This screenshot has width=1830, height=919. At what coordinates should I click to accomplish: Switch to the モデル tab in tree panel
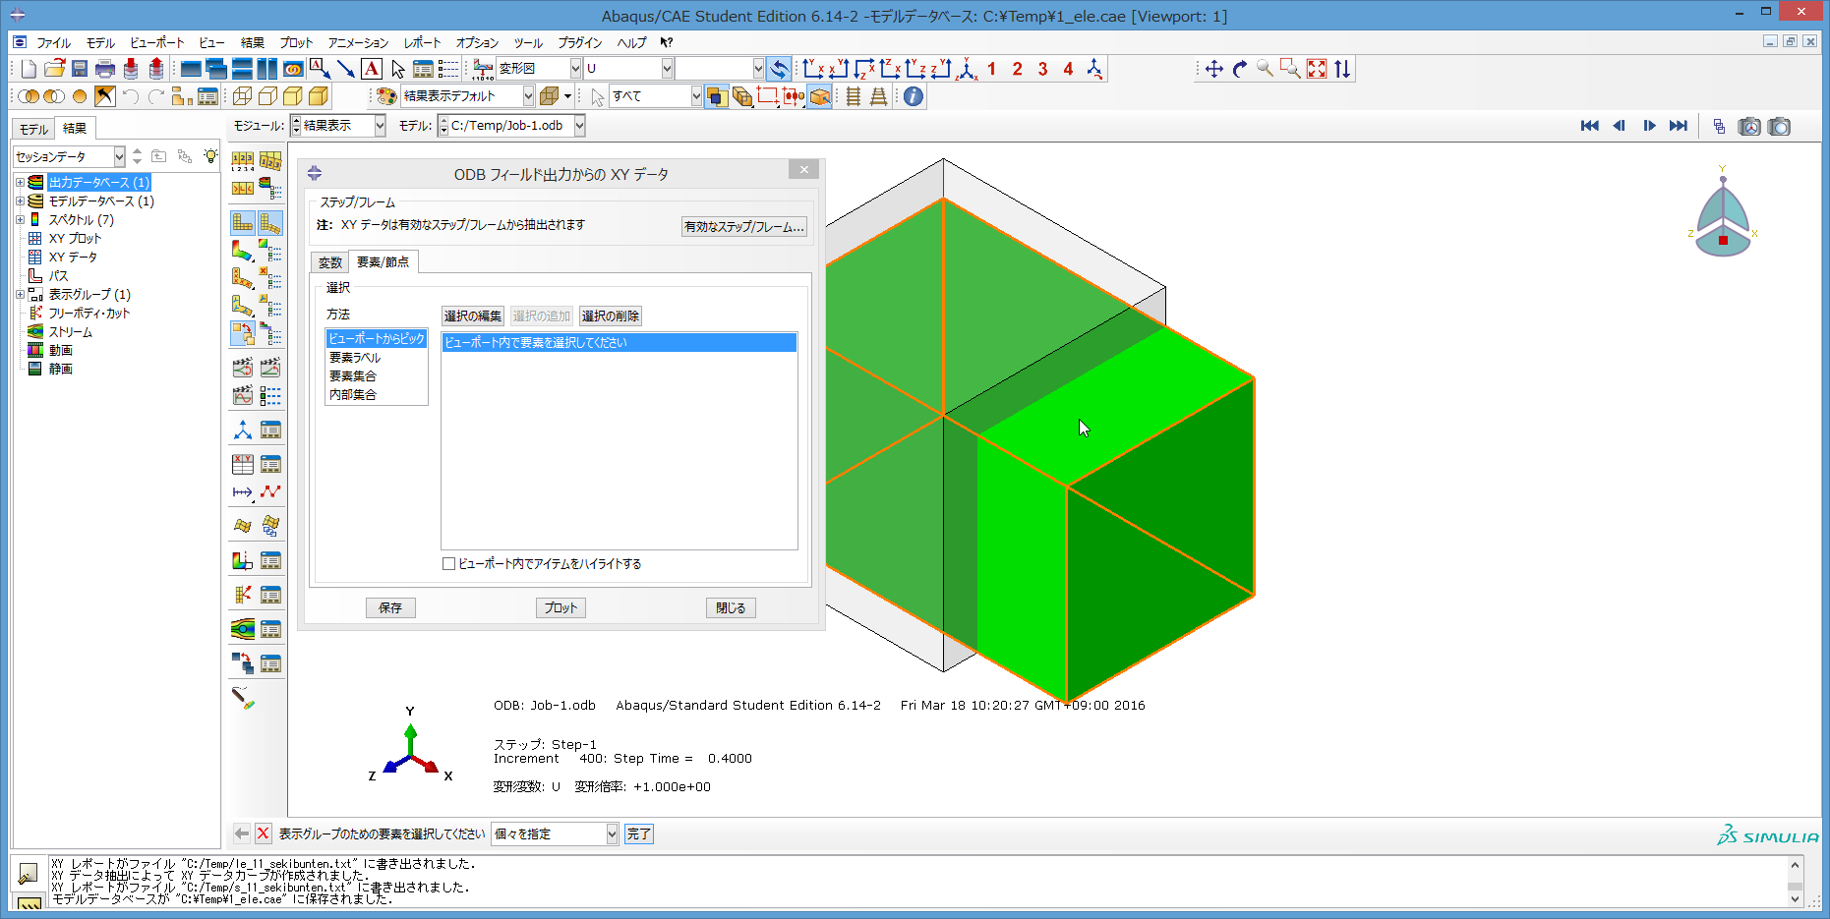tap(33, 129)
